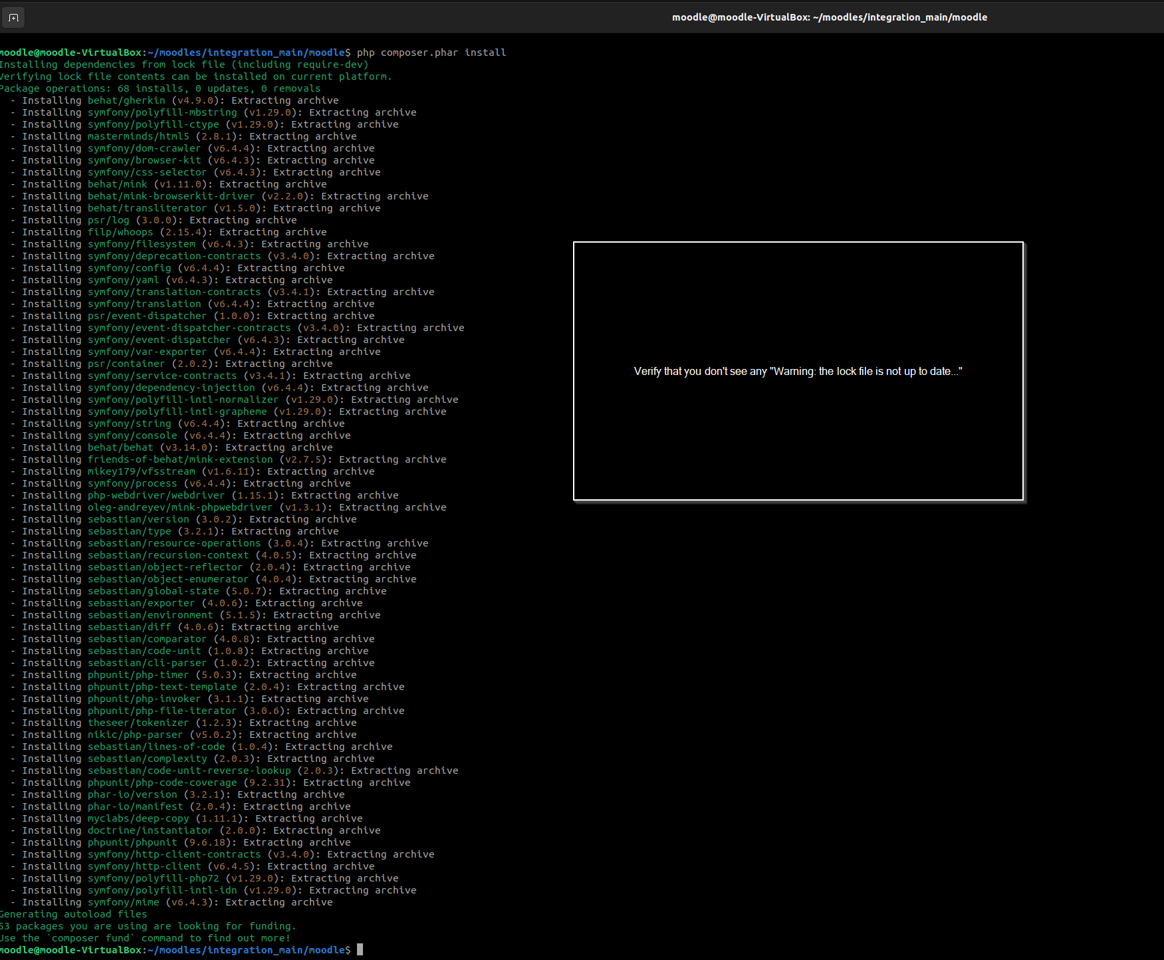Viewport: 1164px width, 960px height.
Task: Select the behat/gherkin package name
Action: 126,100
